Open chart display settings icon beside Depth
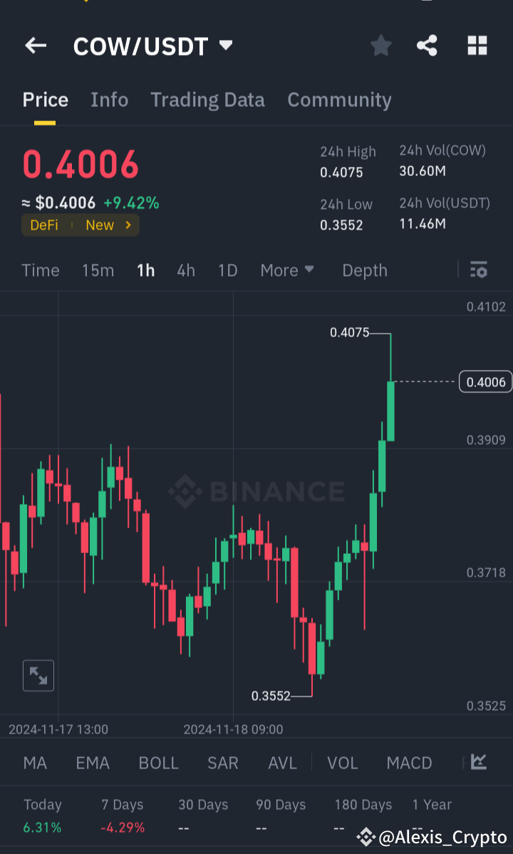 pyautogui.click(x=478, y=270)
